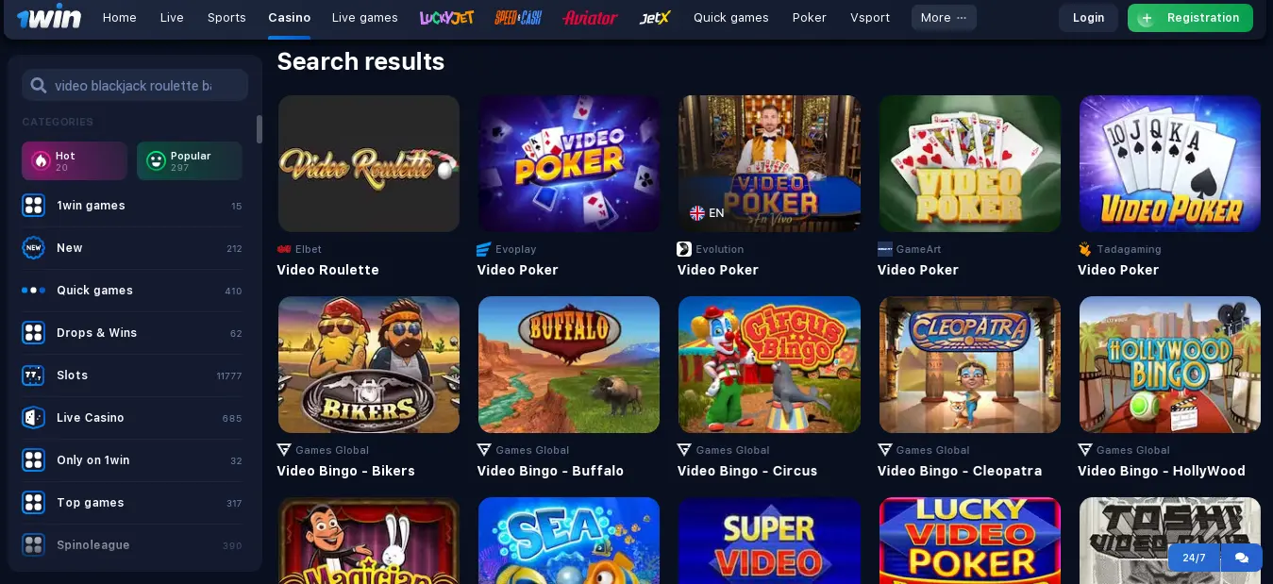Click the 1win logo in header
This screenshot has height=584, width=1273.
point(49,18)
